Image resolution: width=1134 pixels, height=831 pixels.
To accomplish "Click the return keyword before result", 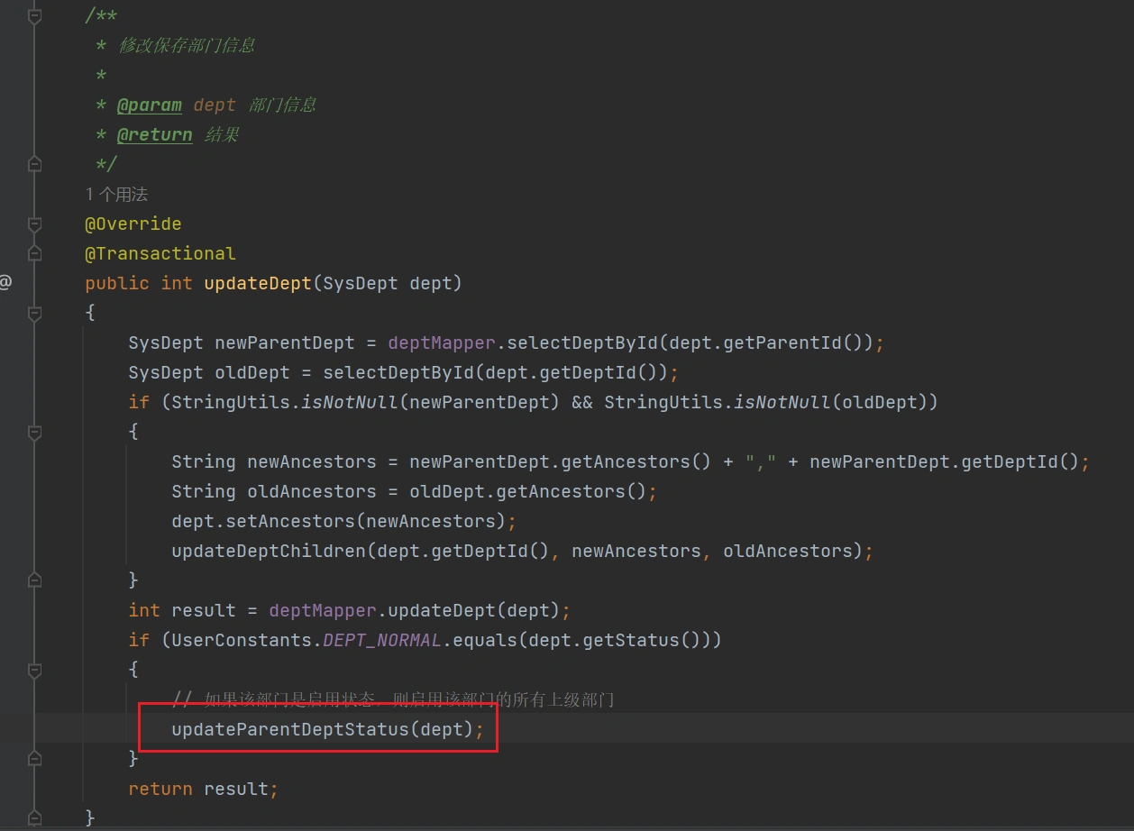I will [160, 789].
